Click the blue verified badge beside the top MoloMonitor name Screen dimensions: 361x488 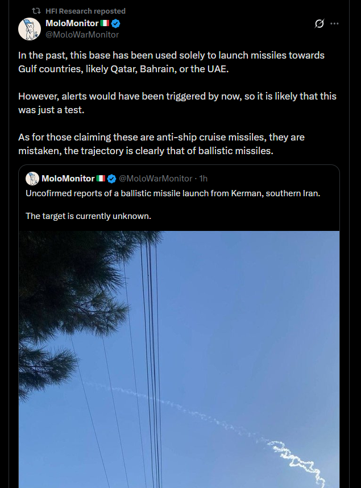(x=116, y=23)
